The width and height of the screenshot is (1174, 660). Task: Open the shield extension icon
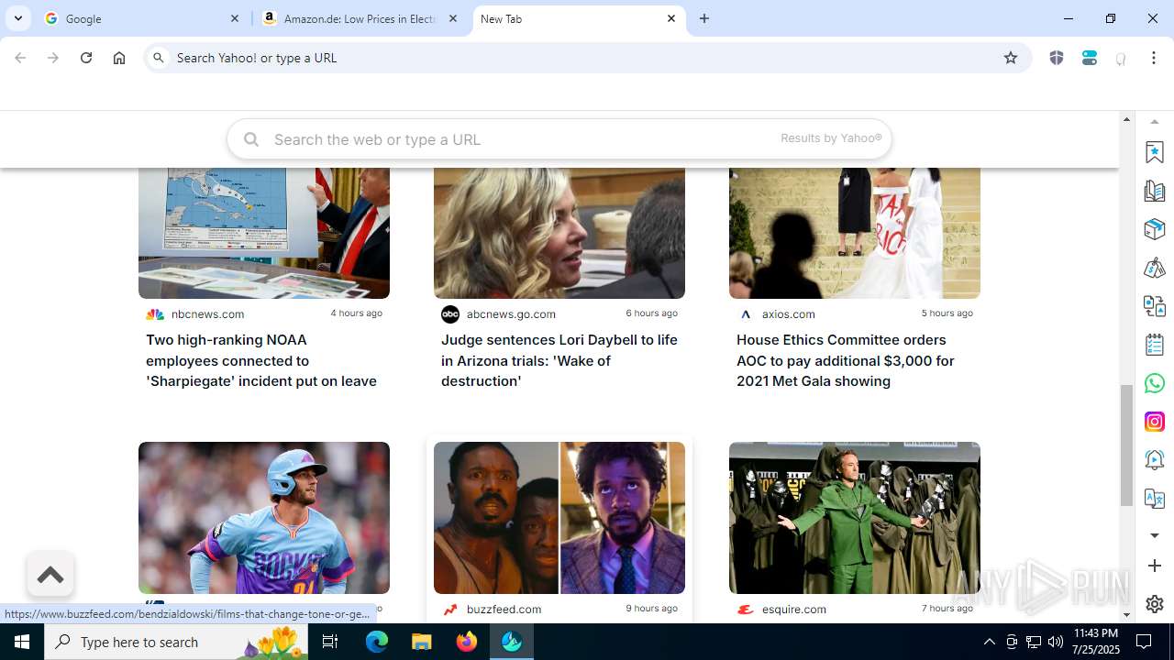(x=1057, y=58)
